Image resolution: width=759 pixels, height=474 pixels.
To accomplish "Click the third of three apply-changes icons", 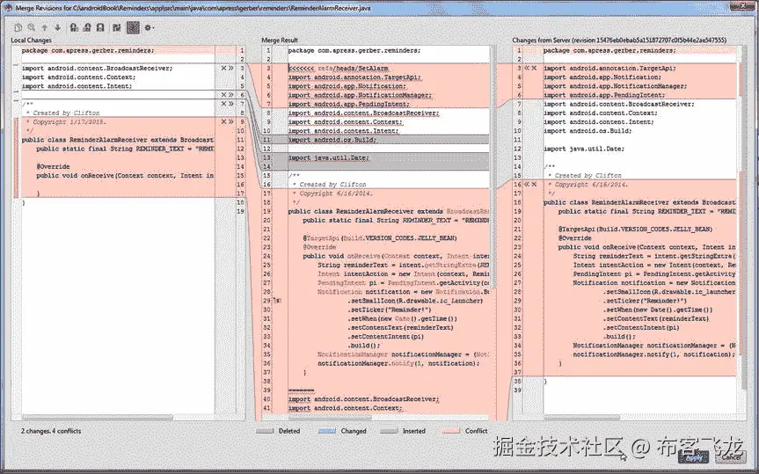I will tap(100, 27).
